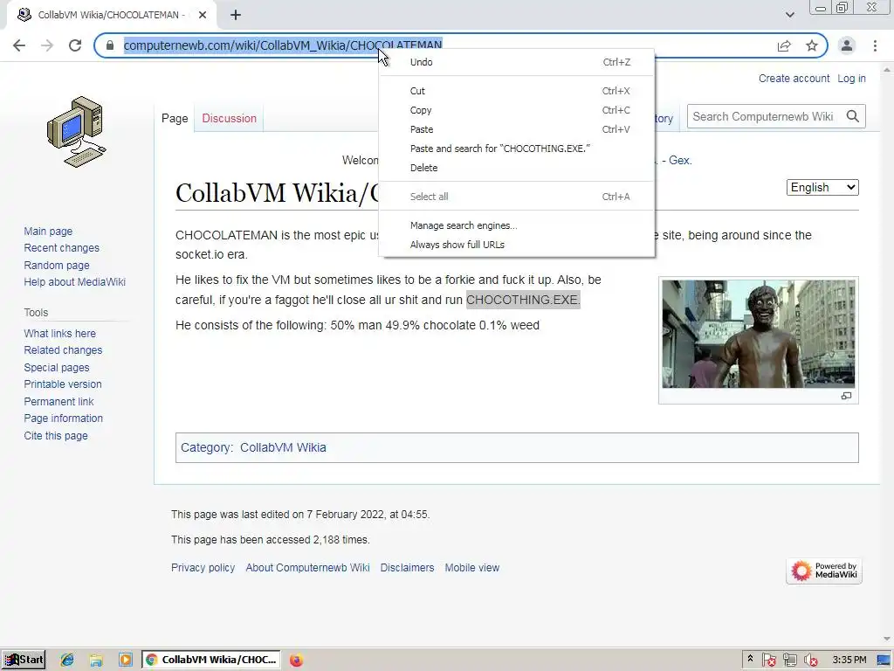Click the security flag tray icon

(768, 661)
